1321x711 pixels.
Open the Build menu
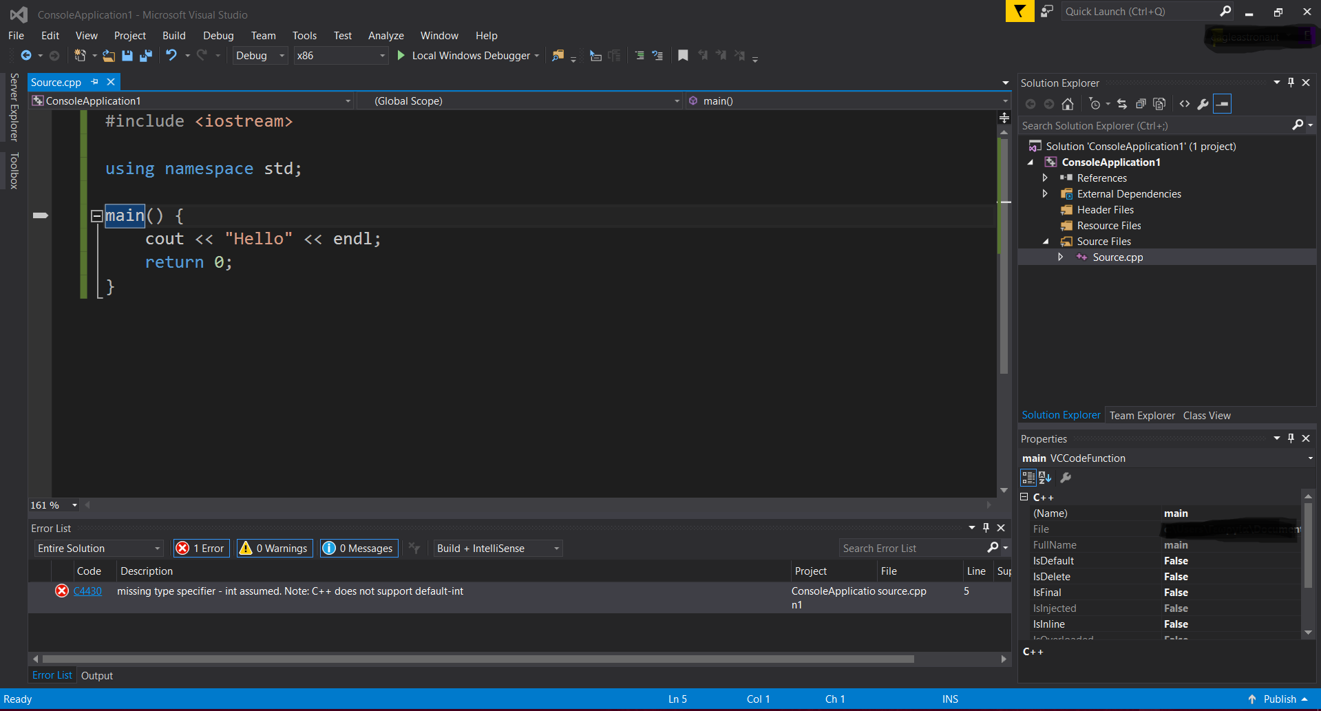point(173,36)
